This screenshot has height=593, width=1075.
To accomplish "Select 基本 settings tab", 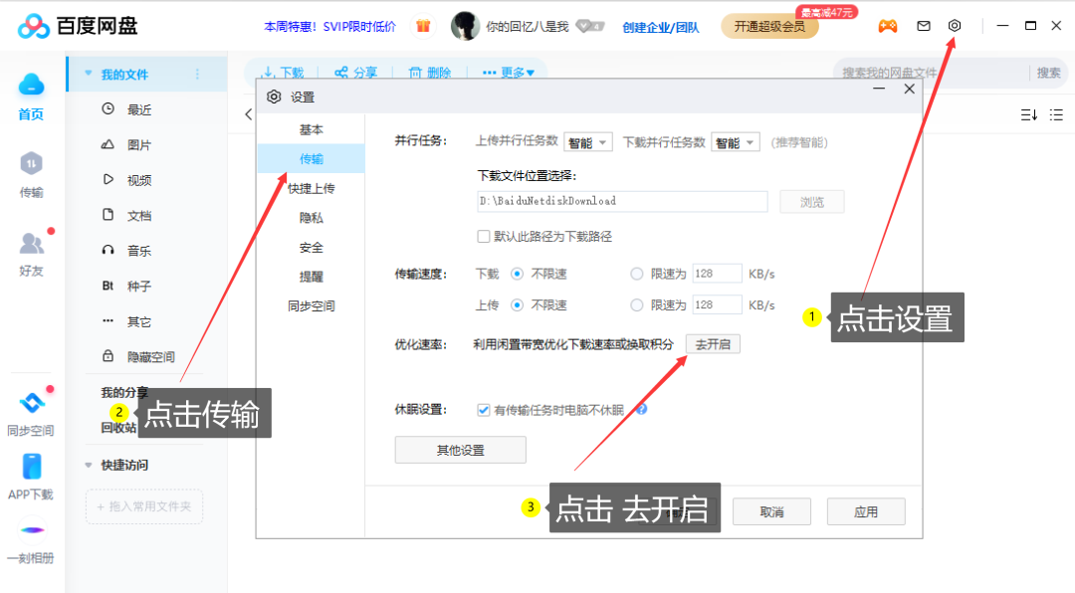I will [x=312, y=129].
